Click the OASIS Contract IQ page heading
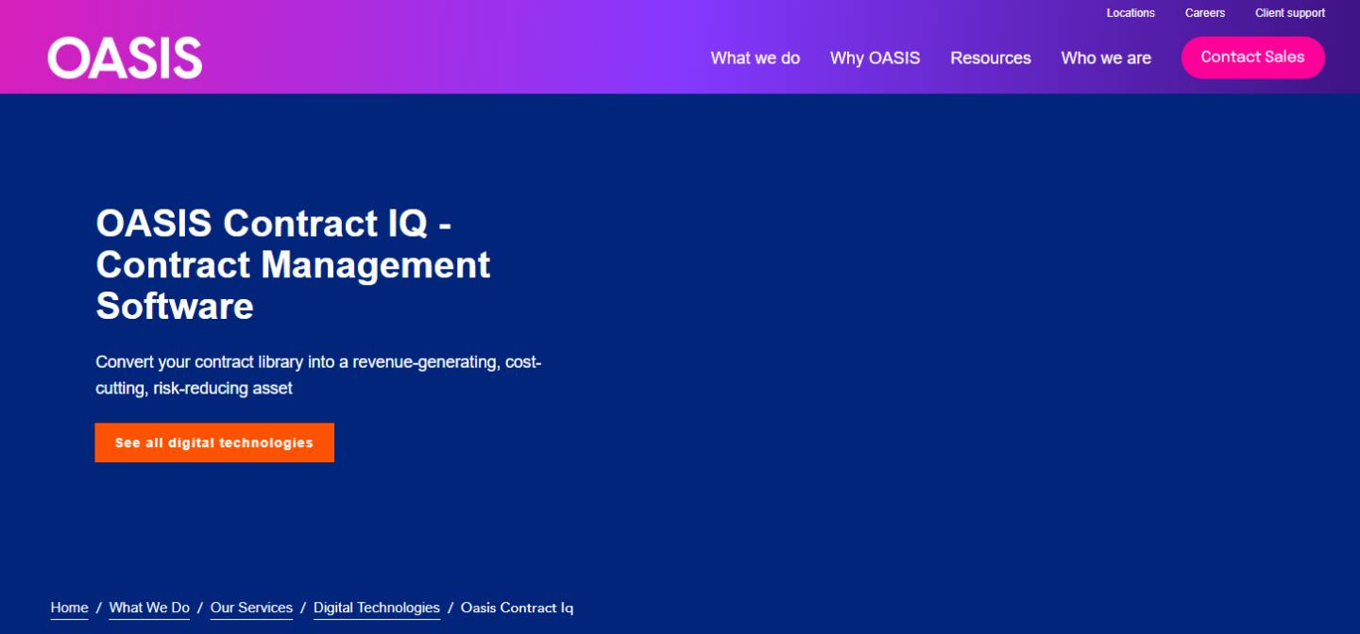 point(293,265)
